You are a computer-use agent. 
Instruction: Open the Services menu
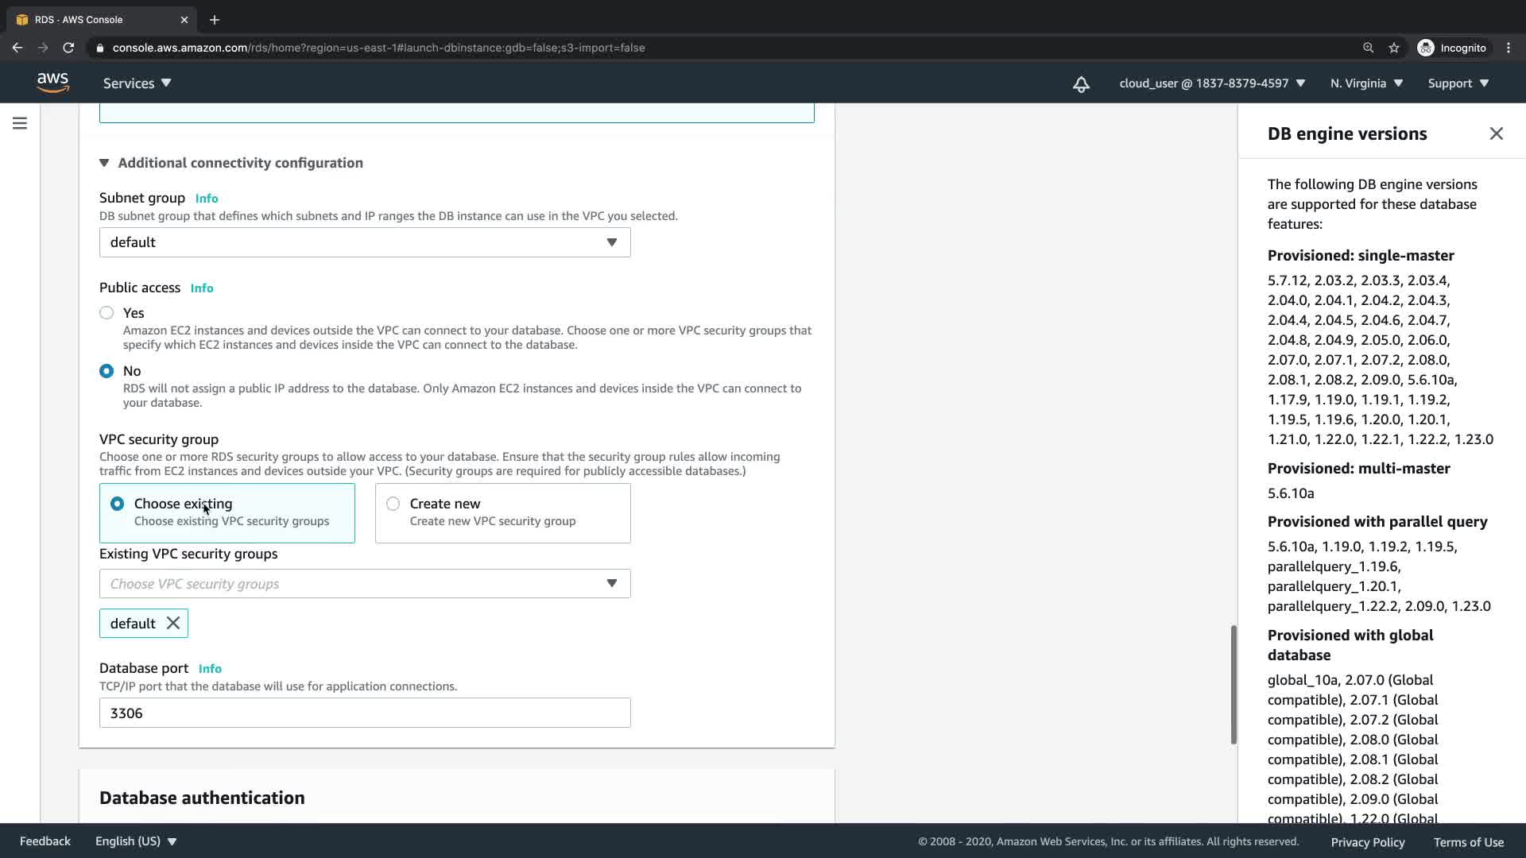tap(137, 83)
